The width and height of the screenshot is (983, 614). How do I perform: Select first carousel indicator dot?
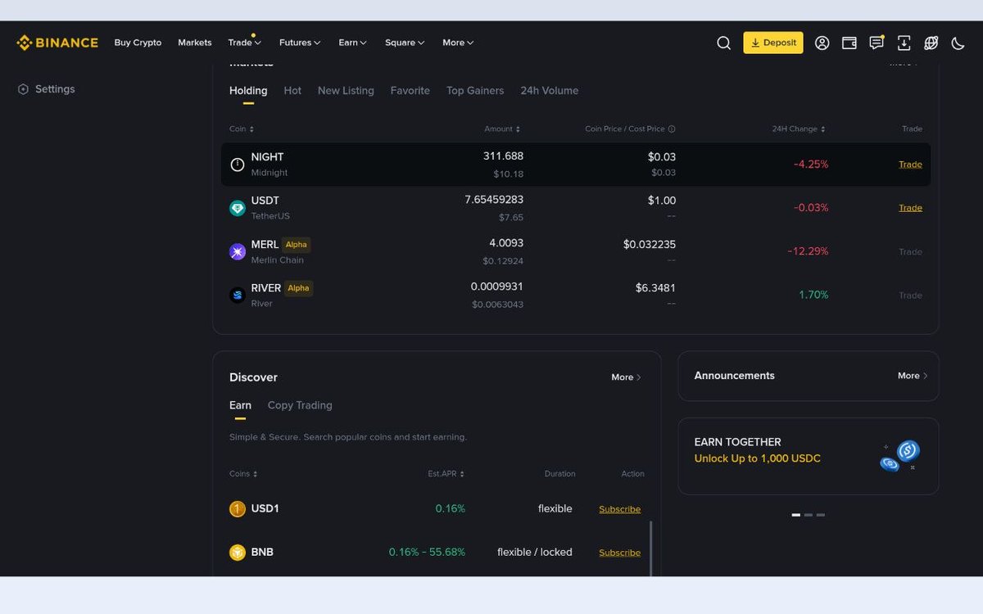(795, 515)
